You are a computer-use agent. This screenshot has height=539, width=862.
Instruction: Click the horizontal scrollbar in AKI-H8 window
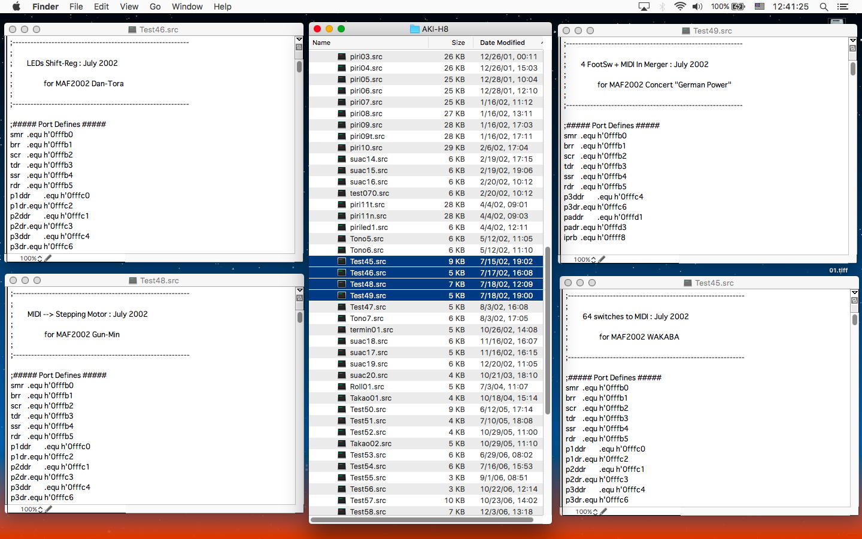[x=422, y=520]
